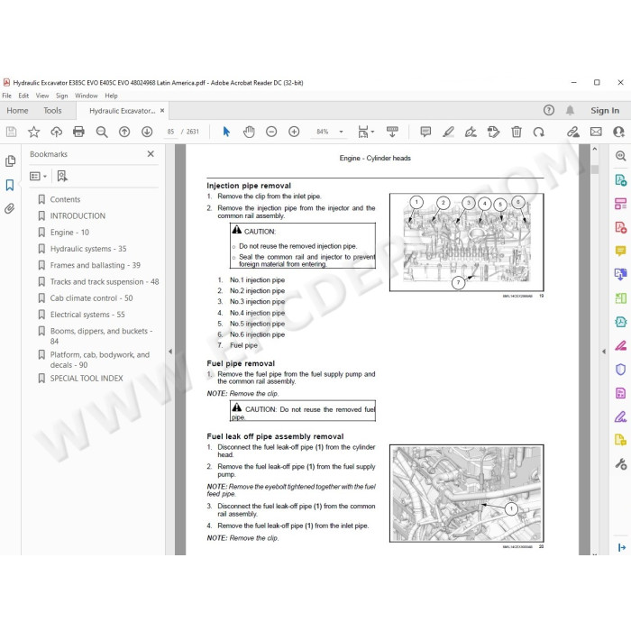Print the document using the printer icon
This screenshot has width=631, height=631.
tap(79, 132)
